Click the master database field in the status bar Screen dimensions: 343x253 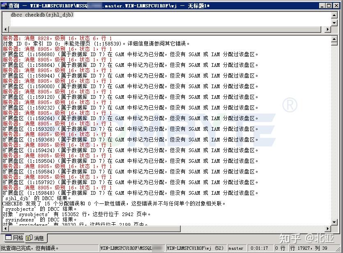[x=236, y=248]
